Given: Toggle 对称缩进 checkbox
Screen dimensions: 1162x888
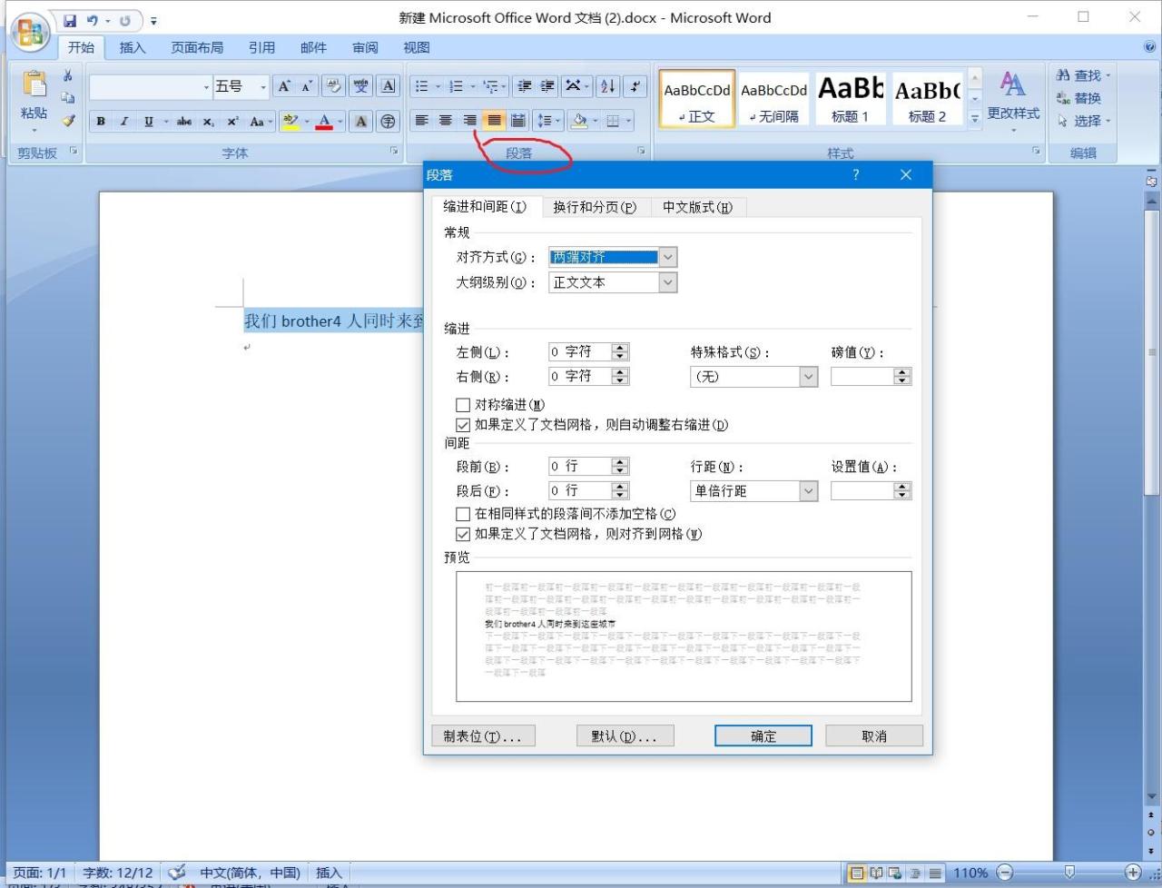Looking at the screenshot, I should click(x=463, y=405).
